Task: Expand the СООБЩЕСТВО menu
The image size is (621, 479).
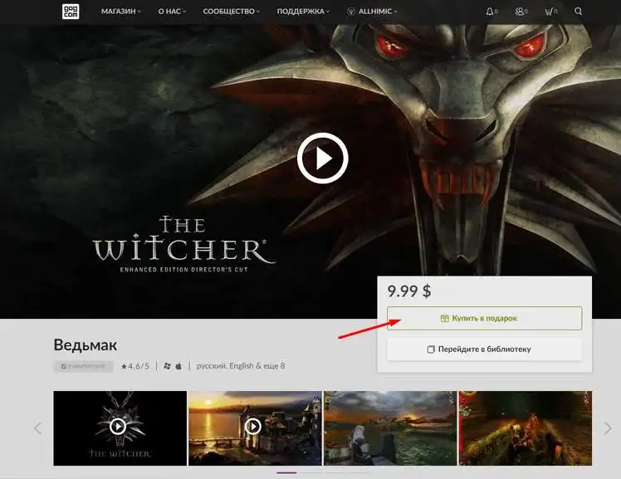Action: point(231,12)
